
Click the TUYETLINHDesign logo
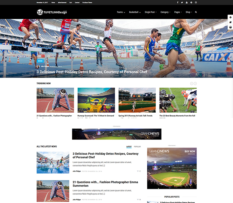pyautogui.click(x=52, y=12)
